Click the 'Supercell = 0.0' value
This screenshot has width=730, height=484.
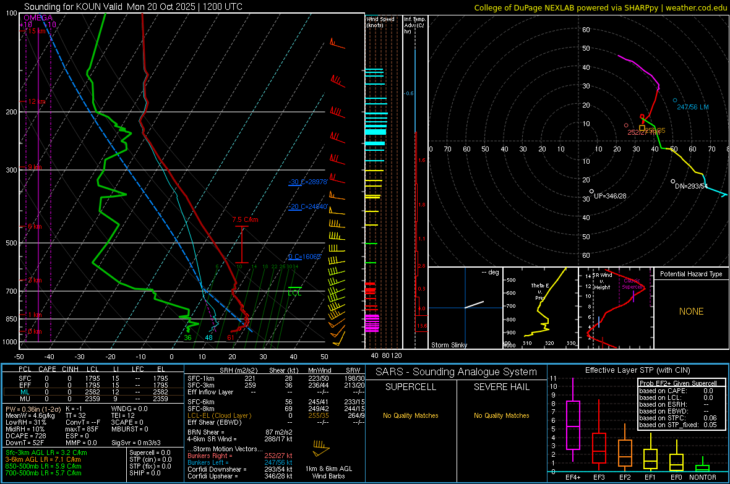click(x=150, y=452)
